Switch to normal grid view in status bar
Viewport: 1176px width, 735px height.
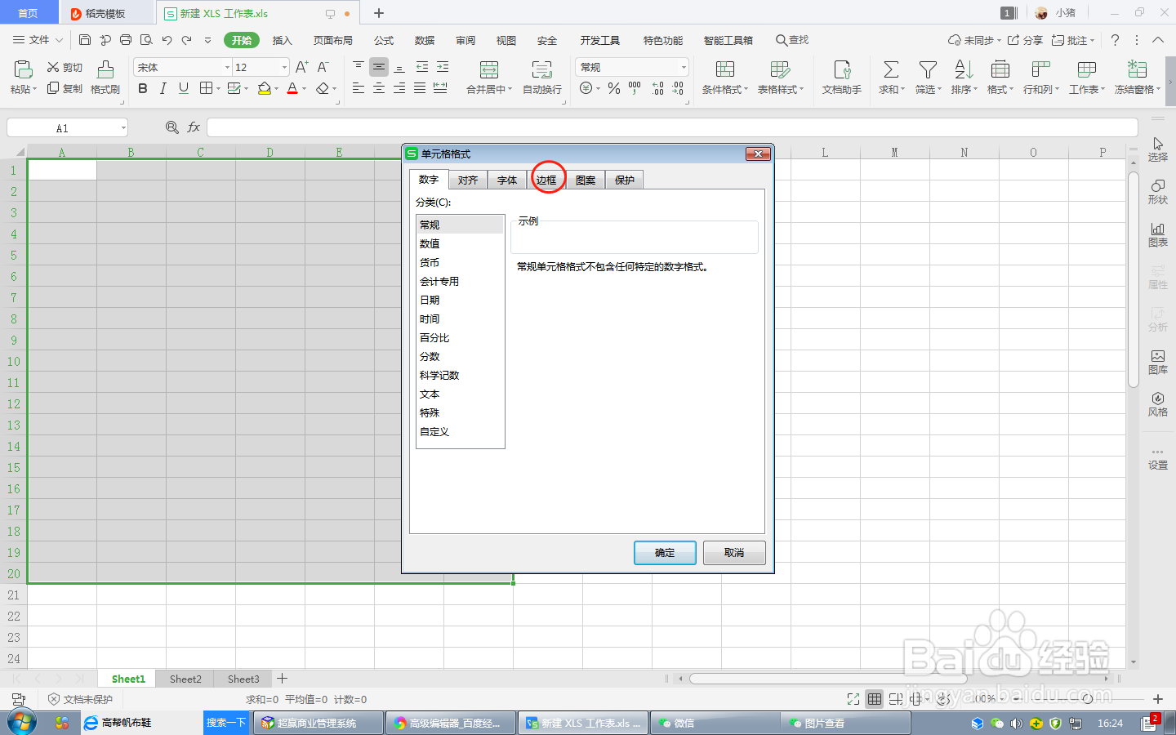(875, 699)
